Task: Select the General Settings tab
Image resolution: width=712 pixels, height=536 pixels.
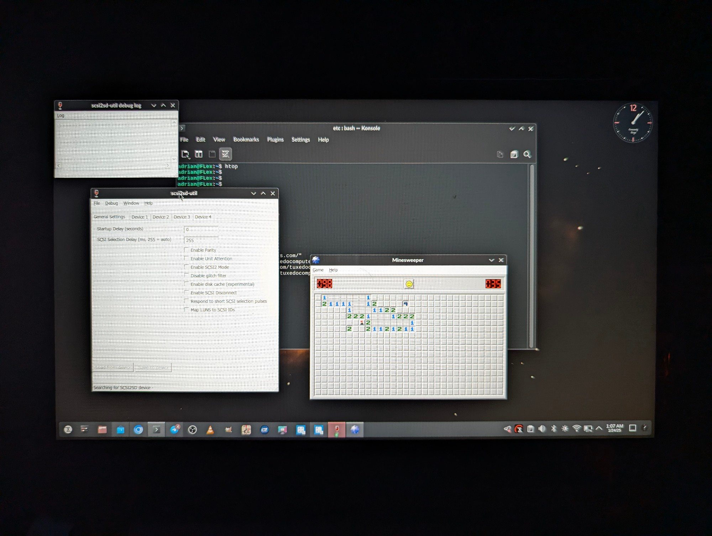Action: click(110, 217)
